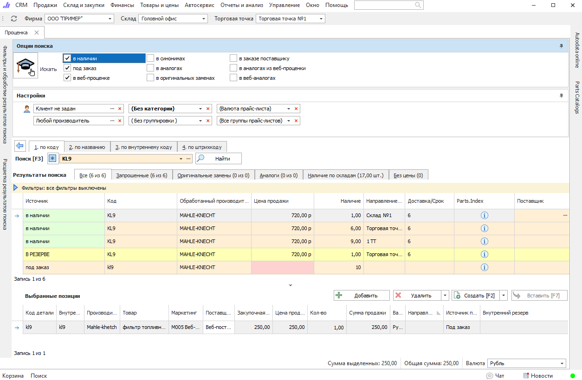This screenshot has height=380, width=582.
Task: Enable the 'в аналогах' checkbox
Action: point(150,68)
